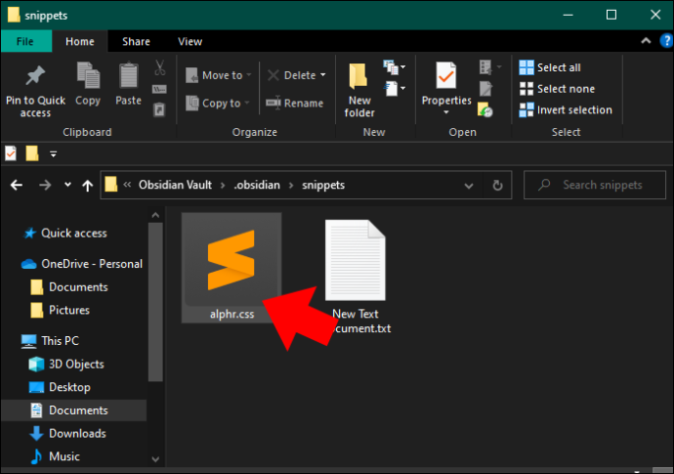674x474 pixels.
Task: Click the Copy icon in Clipboard group
Action: point(88,76)
